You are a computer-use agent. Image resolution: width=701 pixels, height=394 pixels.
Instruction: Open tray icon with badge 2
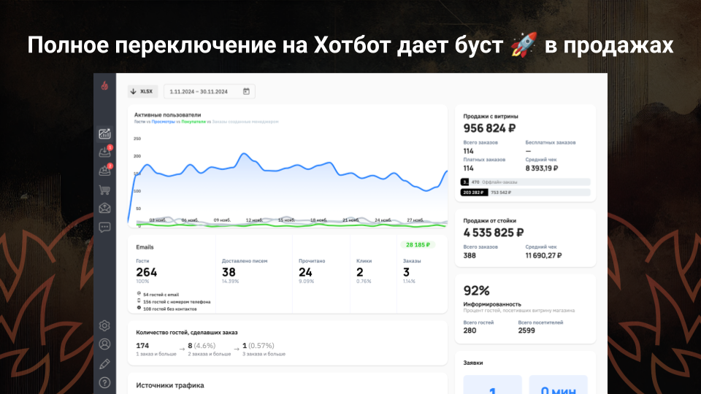(x=104, y=171)
